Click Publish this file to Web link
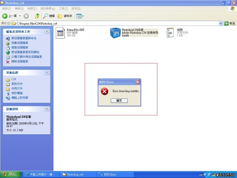Viewport: 237px width, 178px height. 25,52
